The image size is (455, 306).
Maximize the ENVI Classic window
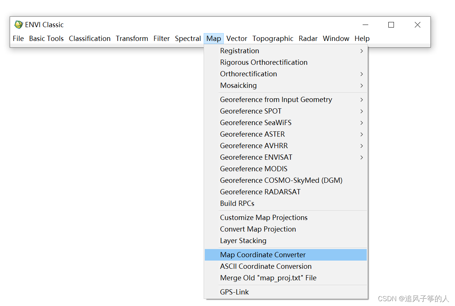click(x=391, y=25)
